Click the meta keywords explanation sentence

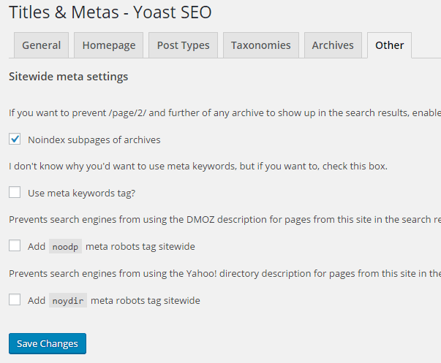[197, 166]
